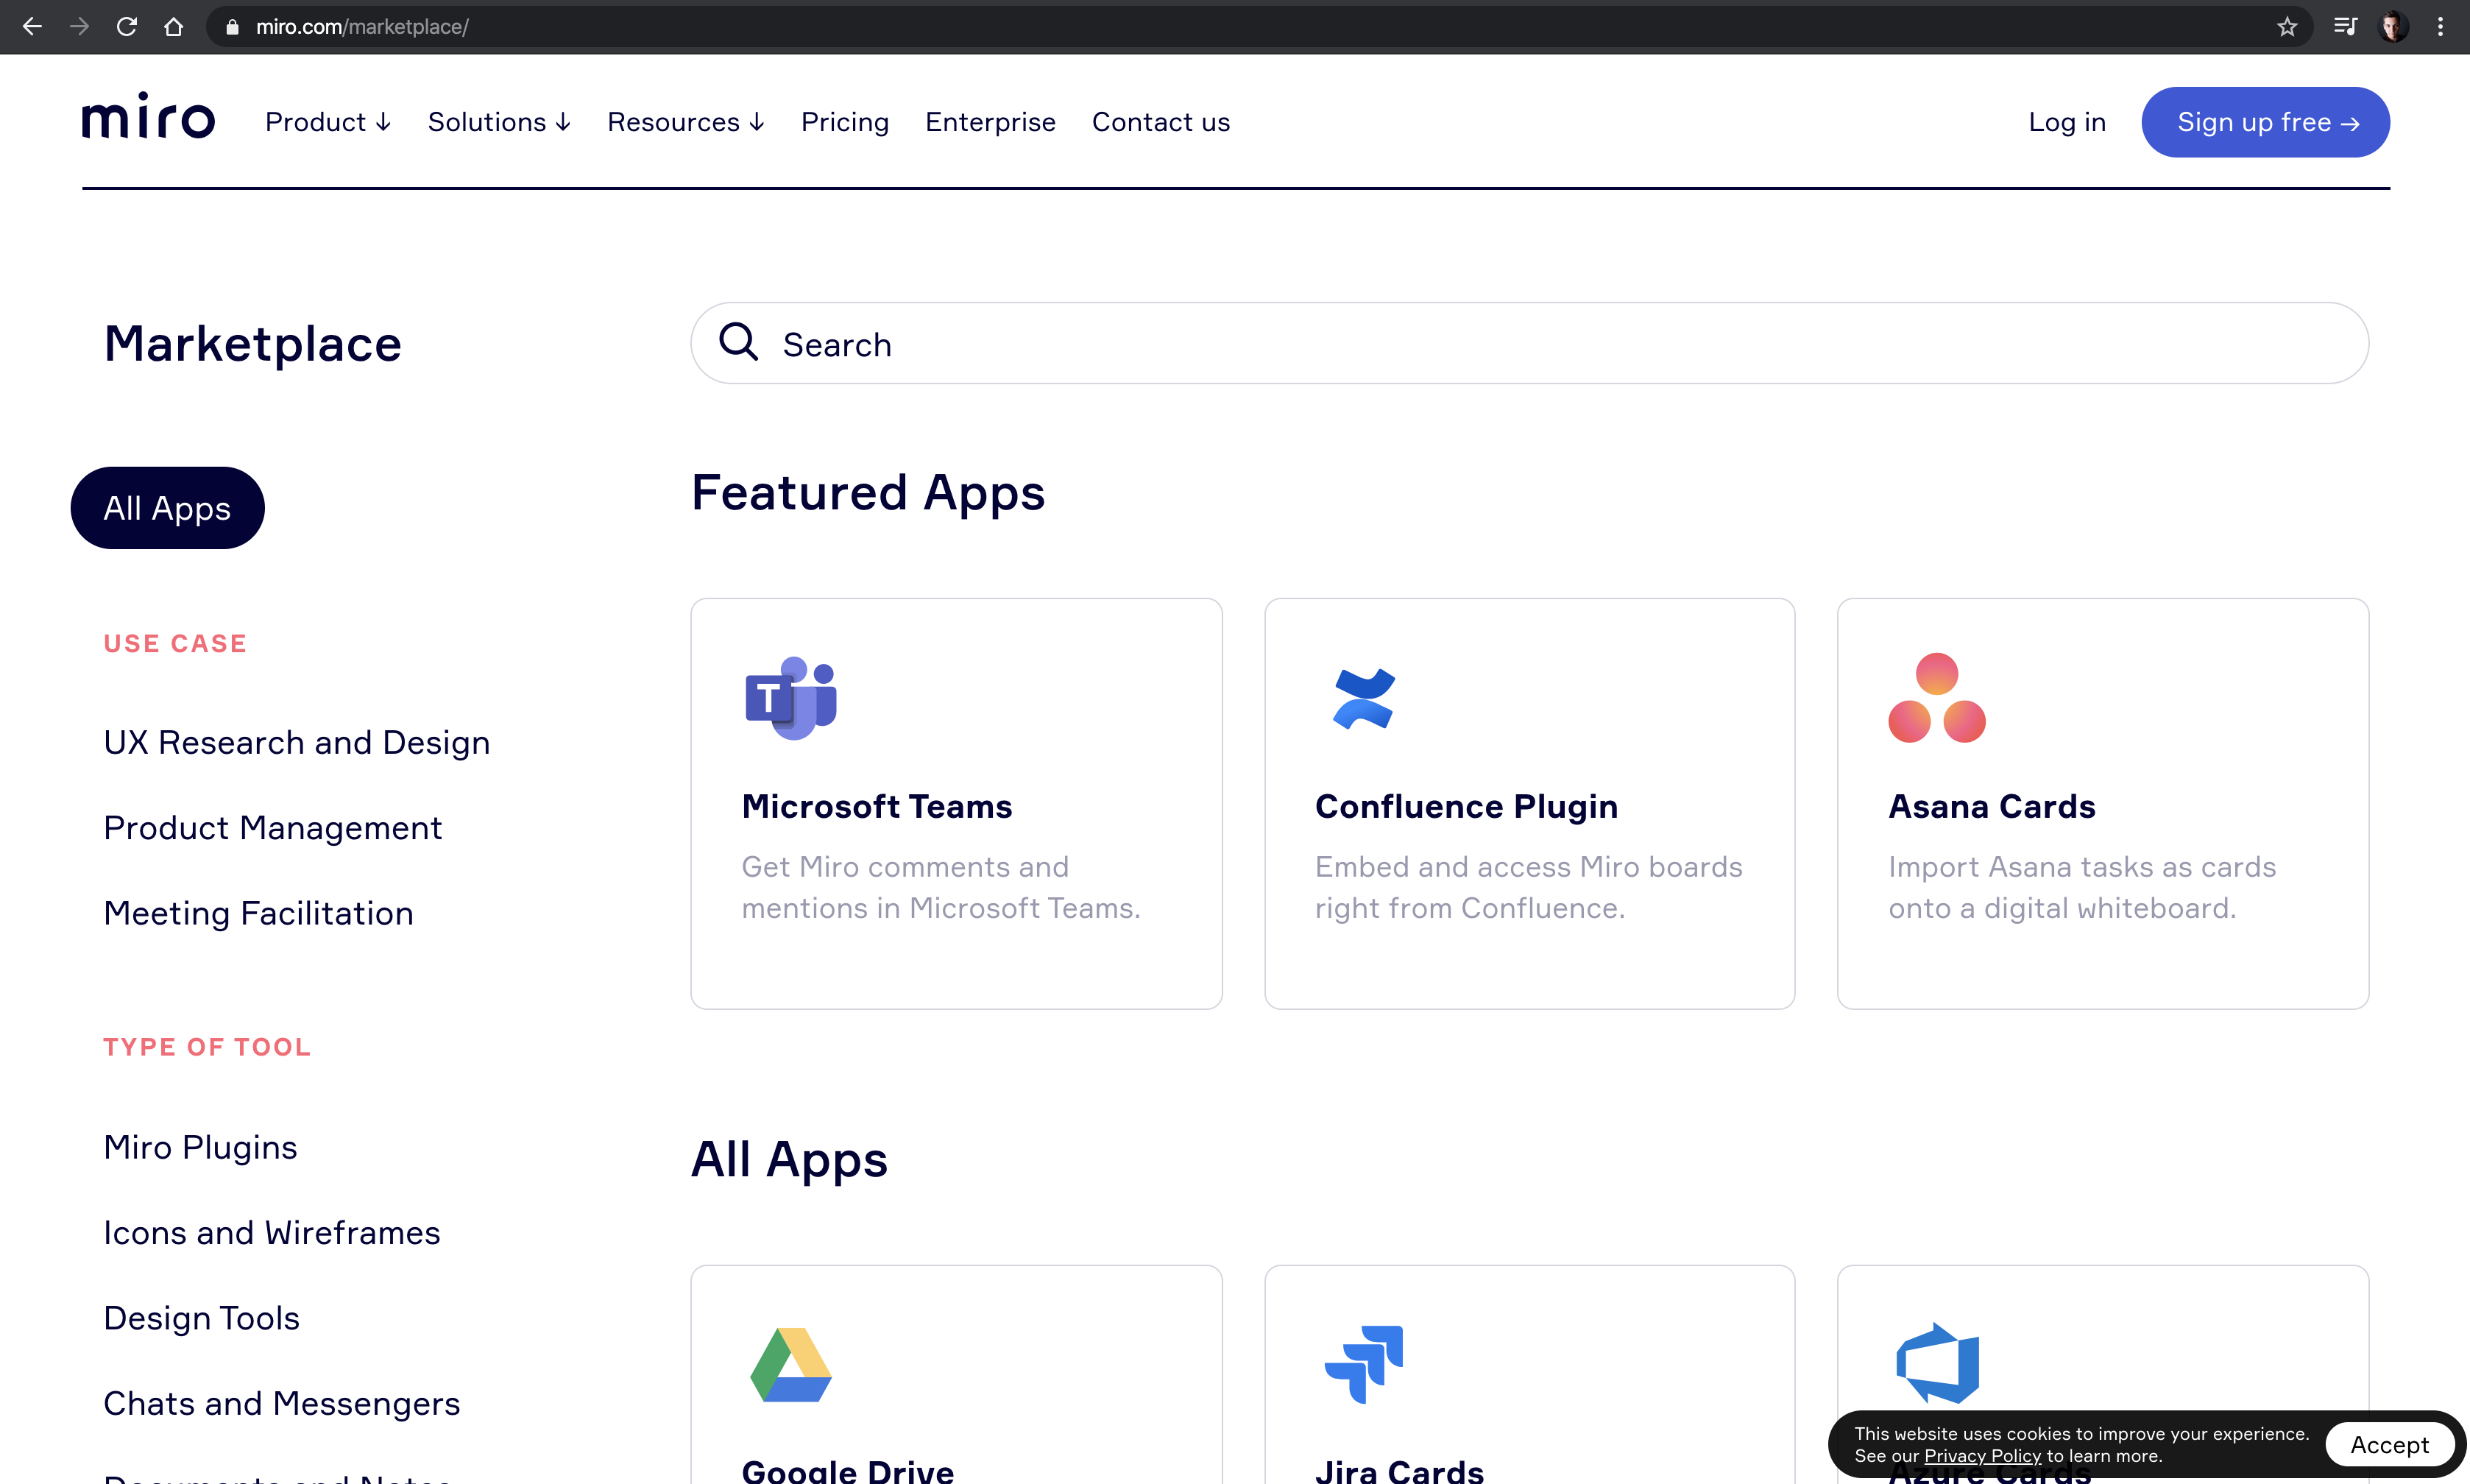This screenshot has height=1484, width=2470.
Task: Filter apps by UX Research and Design
Action: 296,742
